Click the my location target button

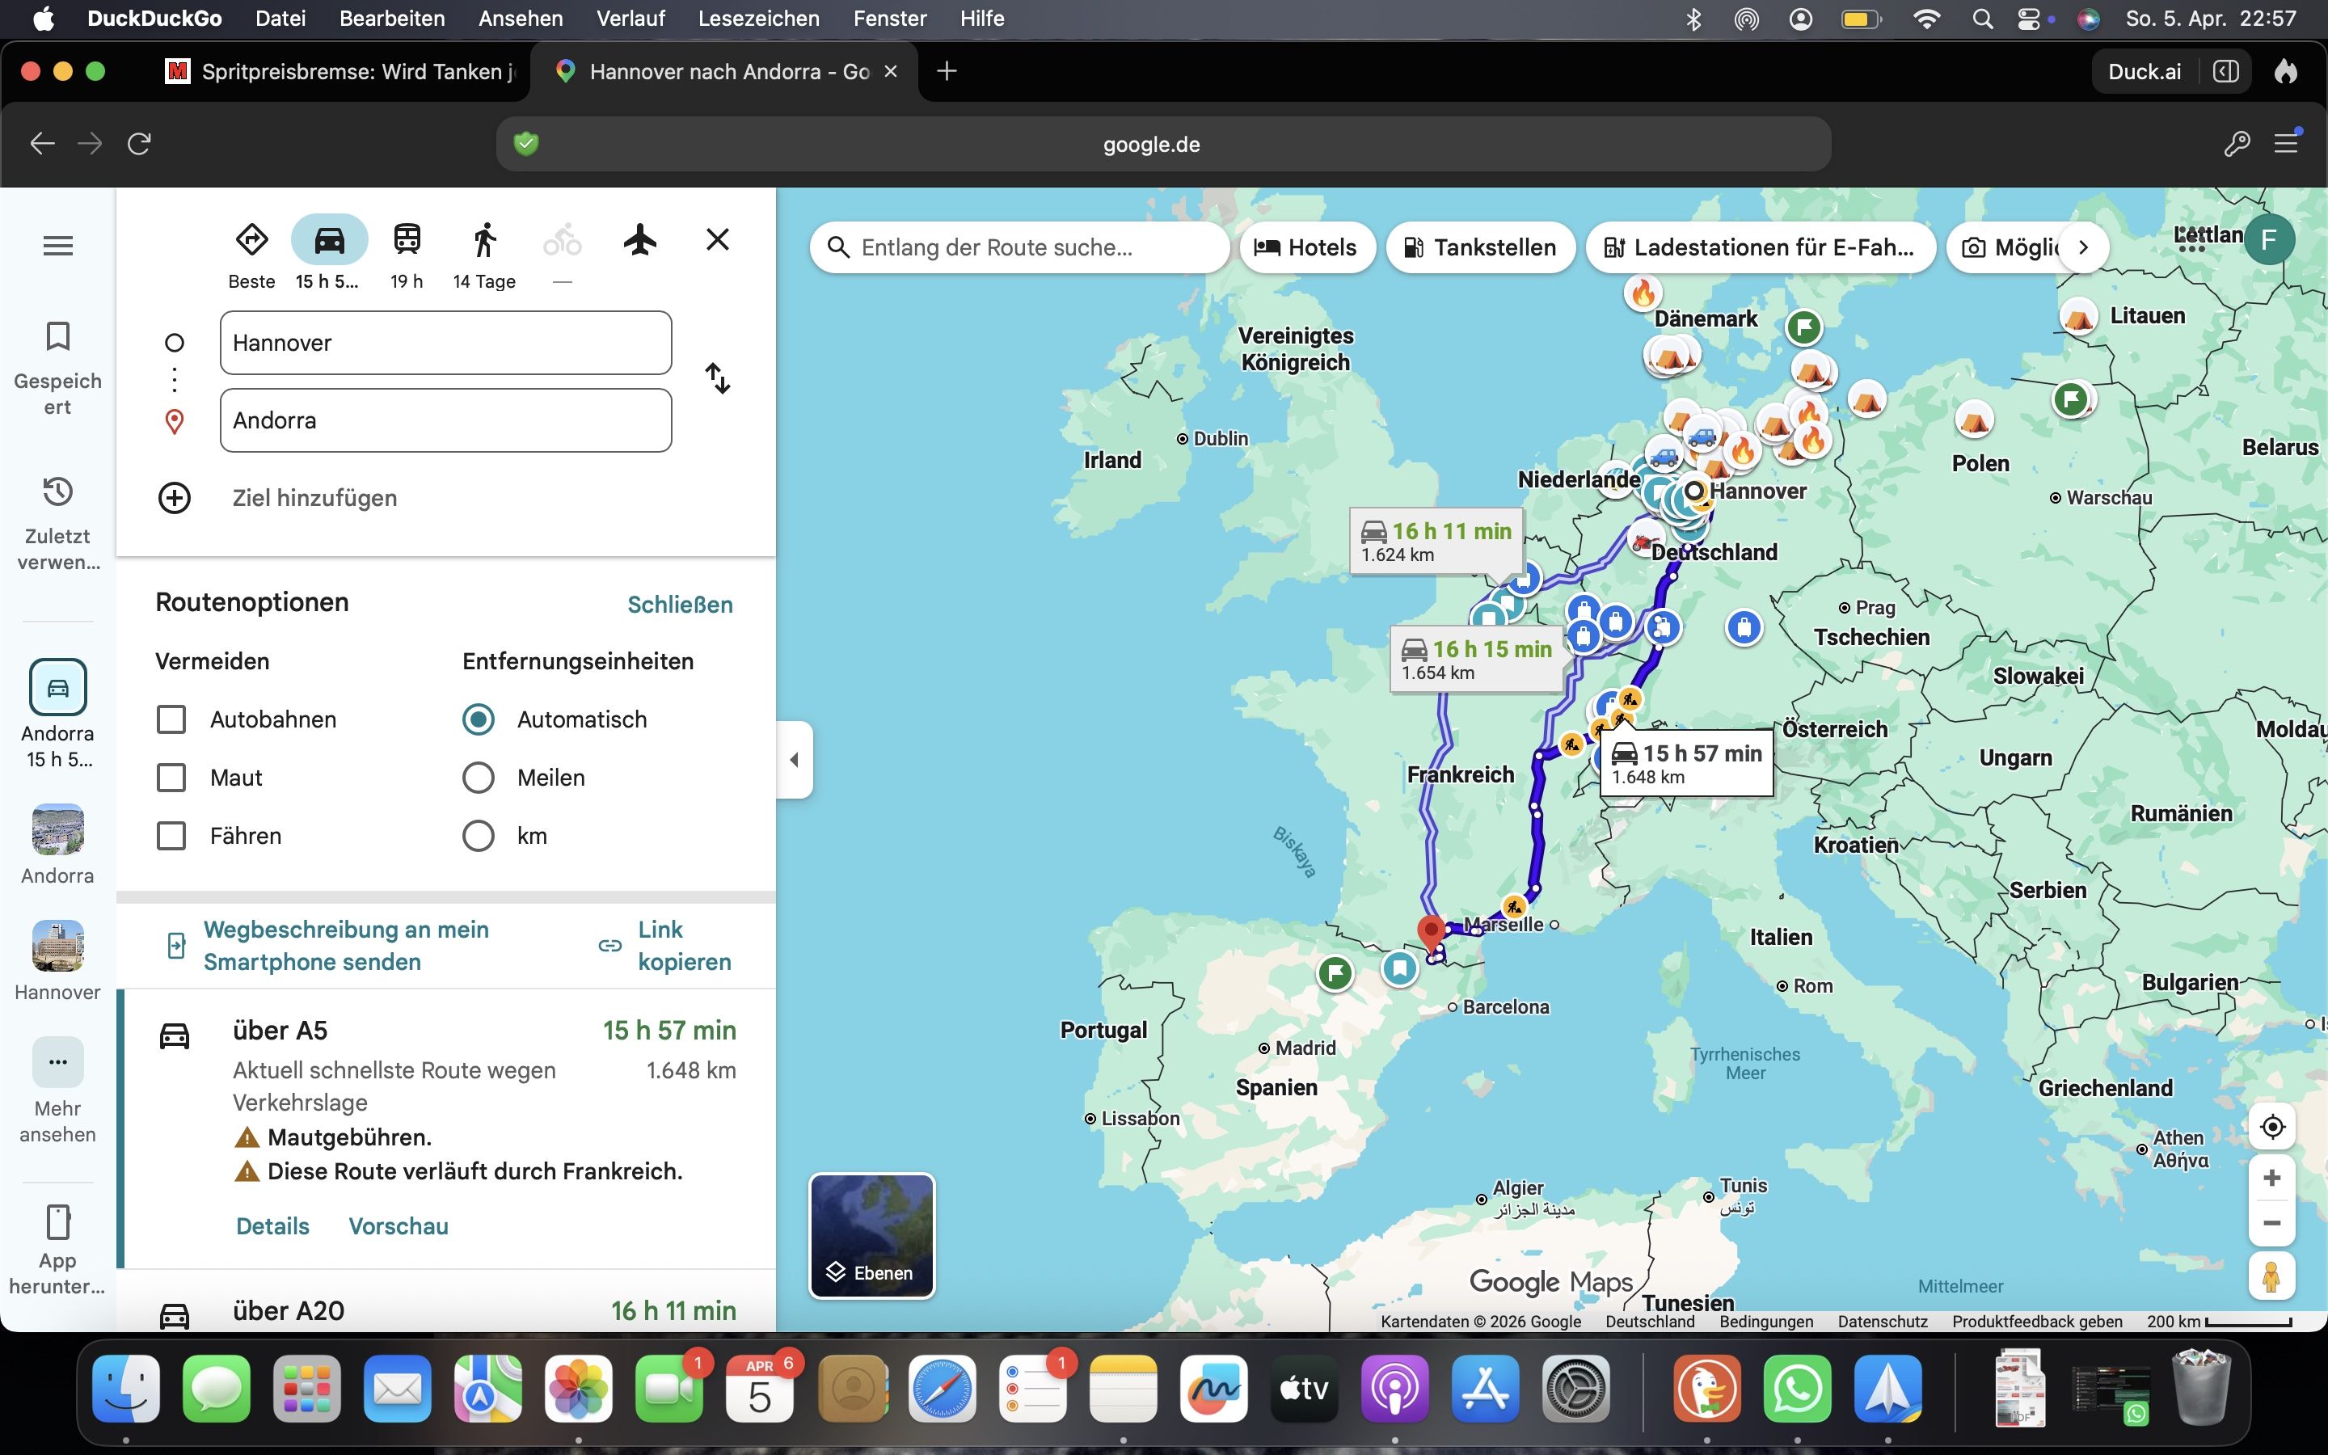(x=2272, y=1126)
